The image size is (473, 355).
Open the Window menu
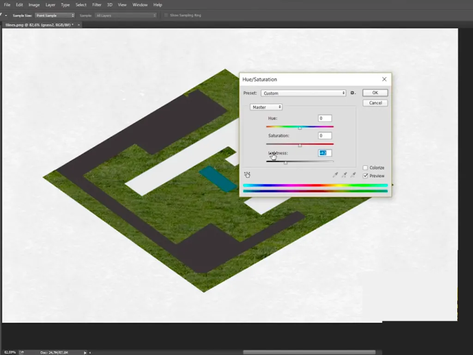tap(140, 5)
